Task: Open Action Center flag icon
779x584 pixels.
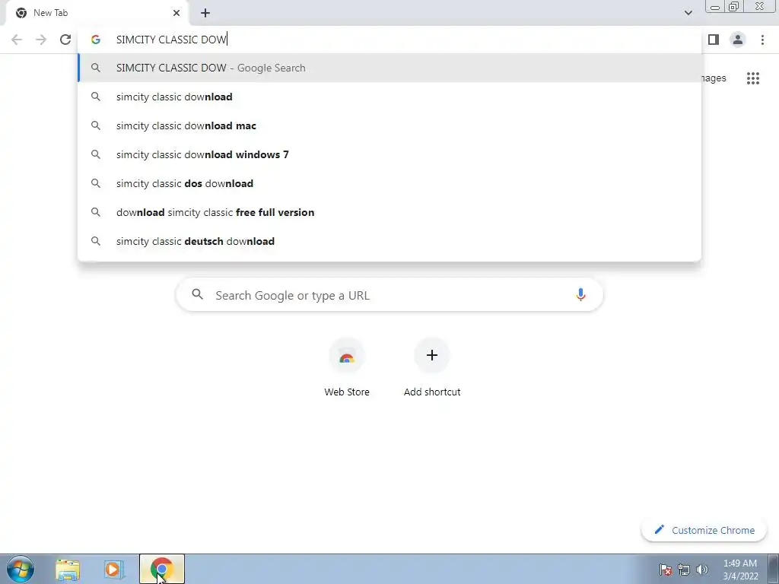Action: coord(666,570)
